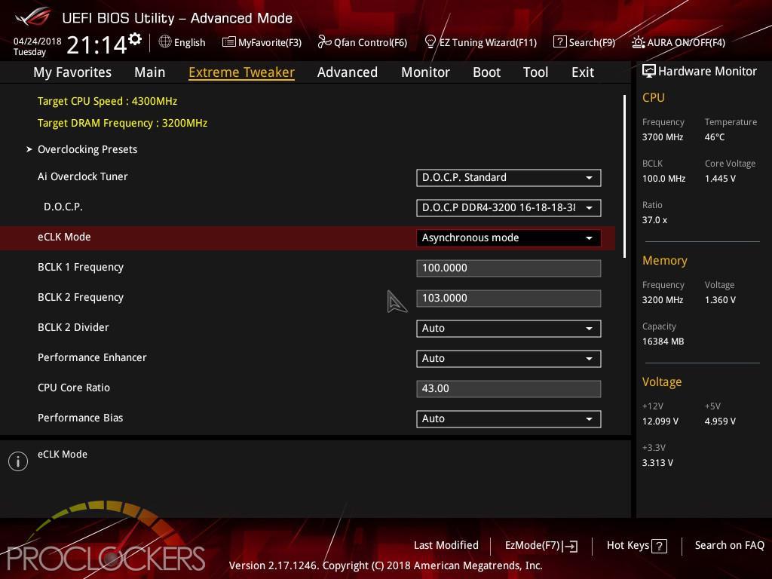Click the Hot Keys question mark icon

(x=659, y=546)
